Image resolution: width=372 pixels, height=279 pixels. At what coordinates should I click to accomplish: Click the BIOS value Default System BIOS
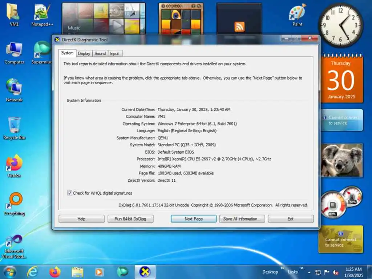176,152
